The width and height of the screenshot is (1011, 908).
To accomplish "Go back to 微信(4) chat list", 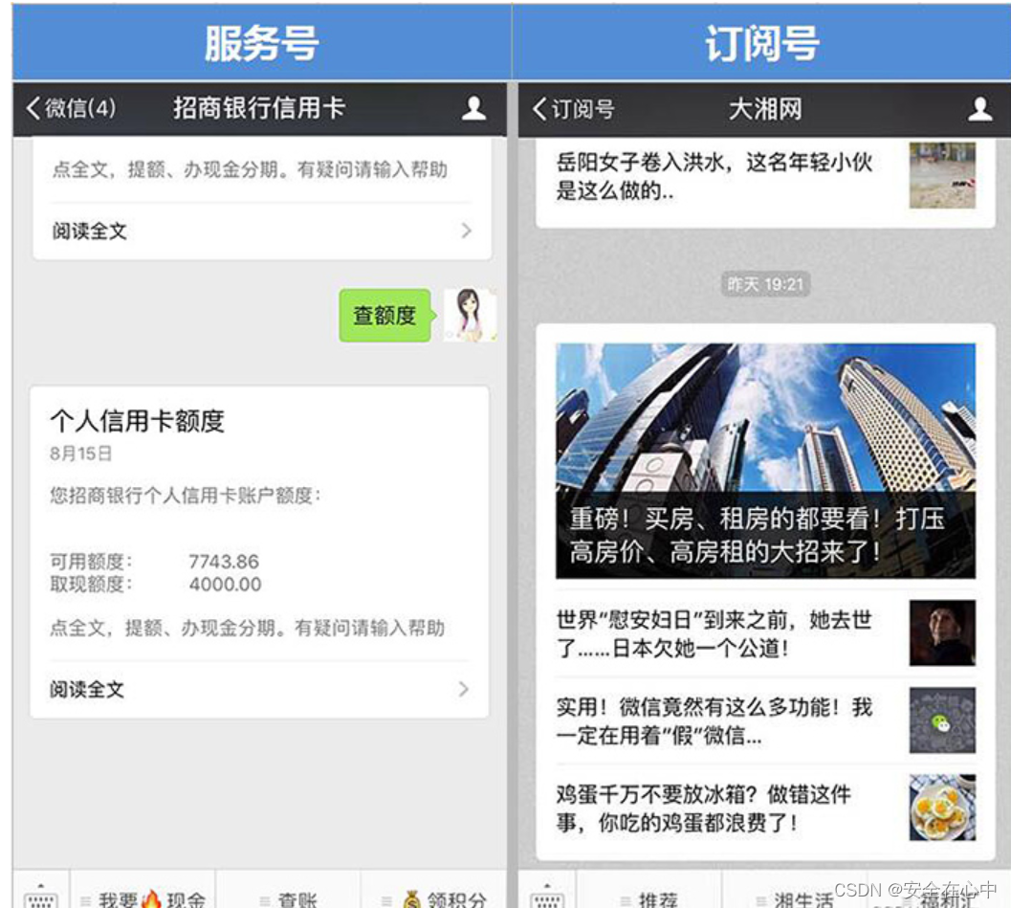I will tap(72, 108).
